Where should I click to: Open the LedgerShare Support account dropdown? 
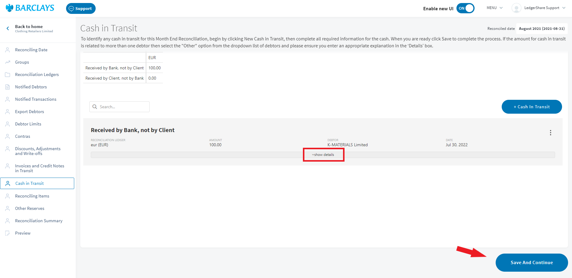pos(545,8)
